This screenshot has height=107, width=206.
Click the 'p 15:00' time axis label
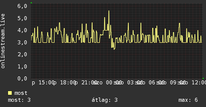click(x=43, y=83)
